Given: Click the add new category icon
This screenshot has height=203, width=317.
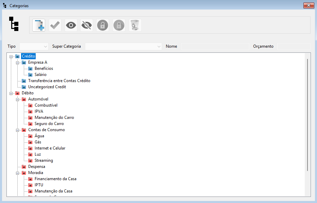Looking at the screenshot, I should click(x=39, y=26).
